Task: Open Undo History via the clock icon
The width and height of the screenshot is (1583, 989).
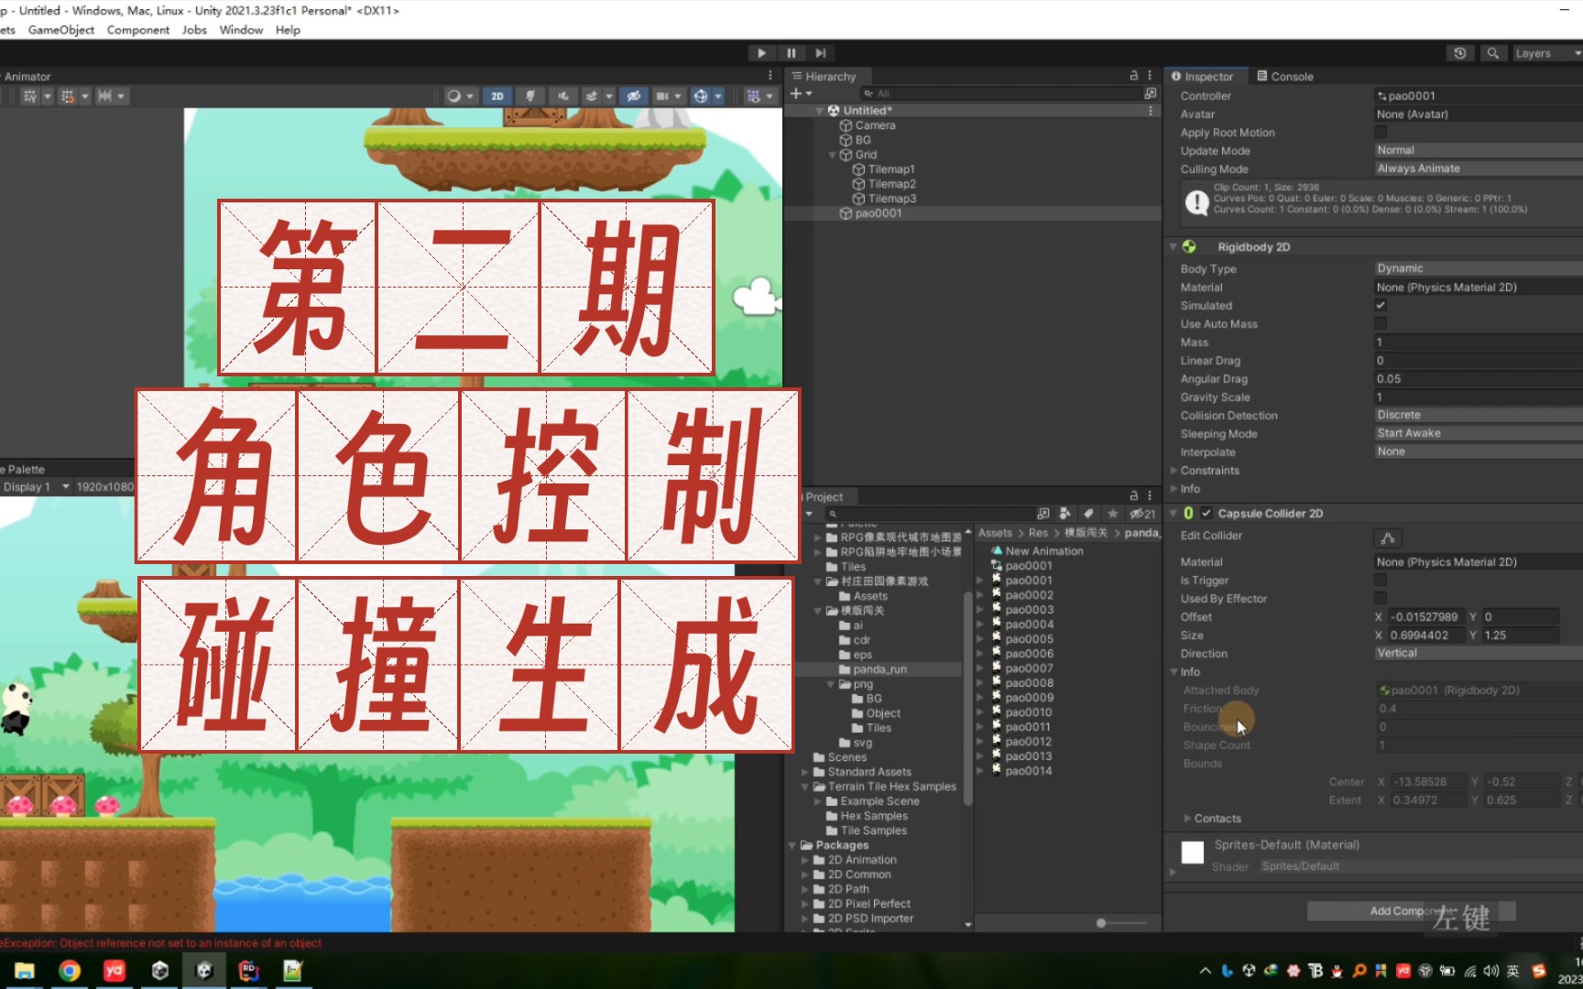Action: 1460,52
